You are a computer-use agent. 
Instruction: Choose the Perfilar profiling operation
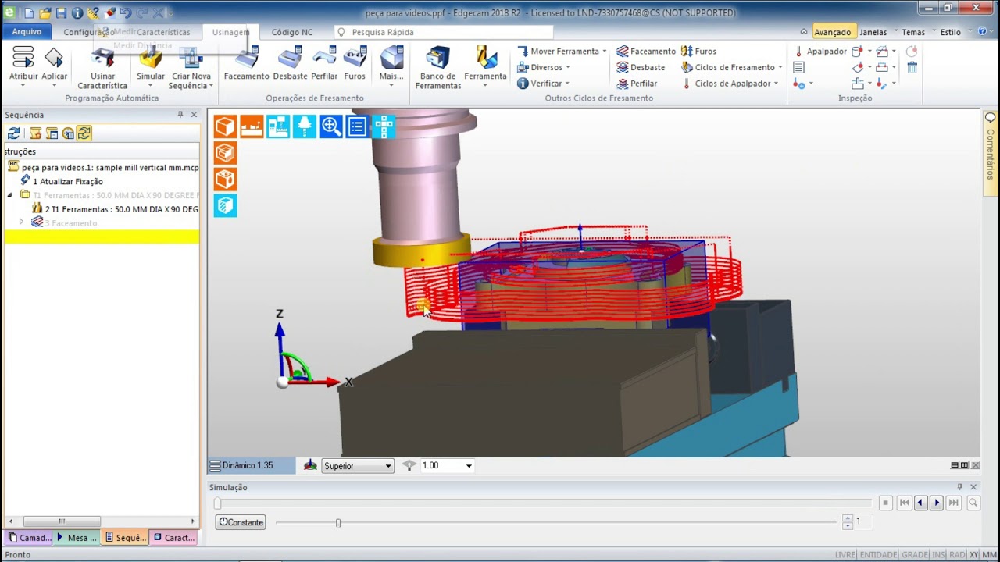[324, 63]
